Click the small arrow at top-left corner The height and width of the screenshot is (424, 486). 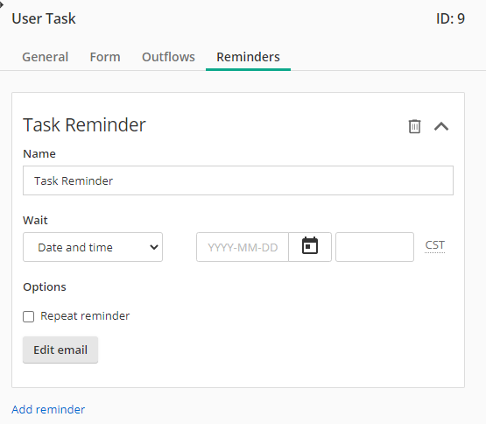coord(2,4)
